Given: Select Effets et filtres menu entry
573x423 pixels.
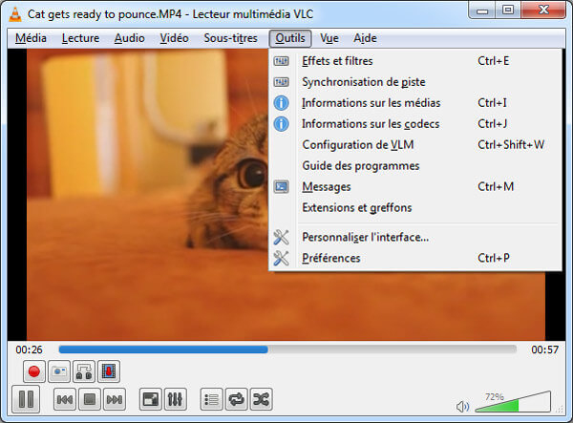Looking at the screenshot, I should [x=415, y=61].
